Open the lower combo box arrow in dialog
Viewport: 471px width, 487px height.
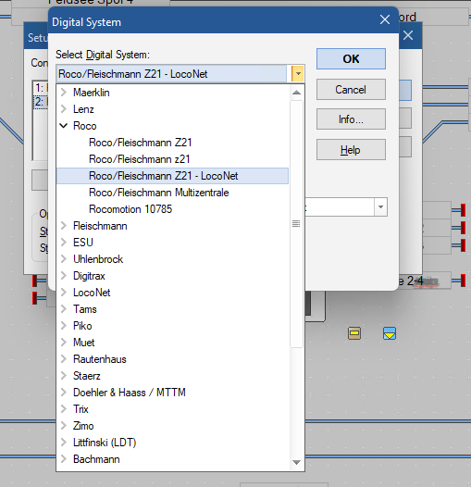point(380,206)
